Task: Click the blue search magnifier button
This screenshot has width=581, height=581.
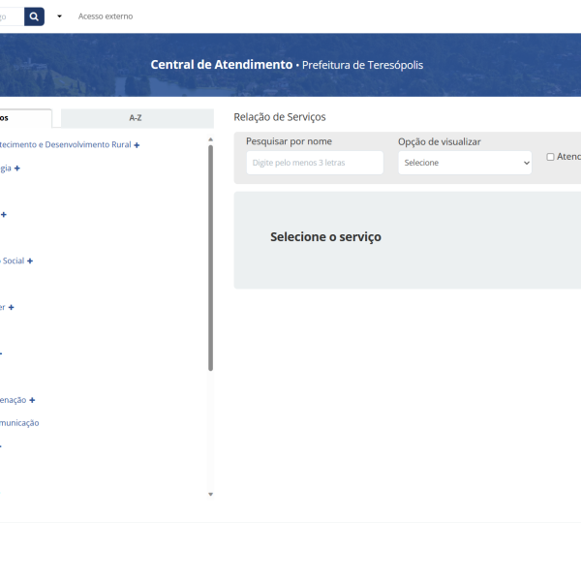Action: (34, 16)
